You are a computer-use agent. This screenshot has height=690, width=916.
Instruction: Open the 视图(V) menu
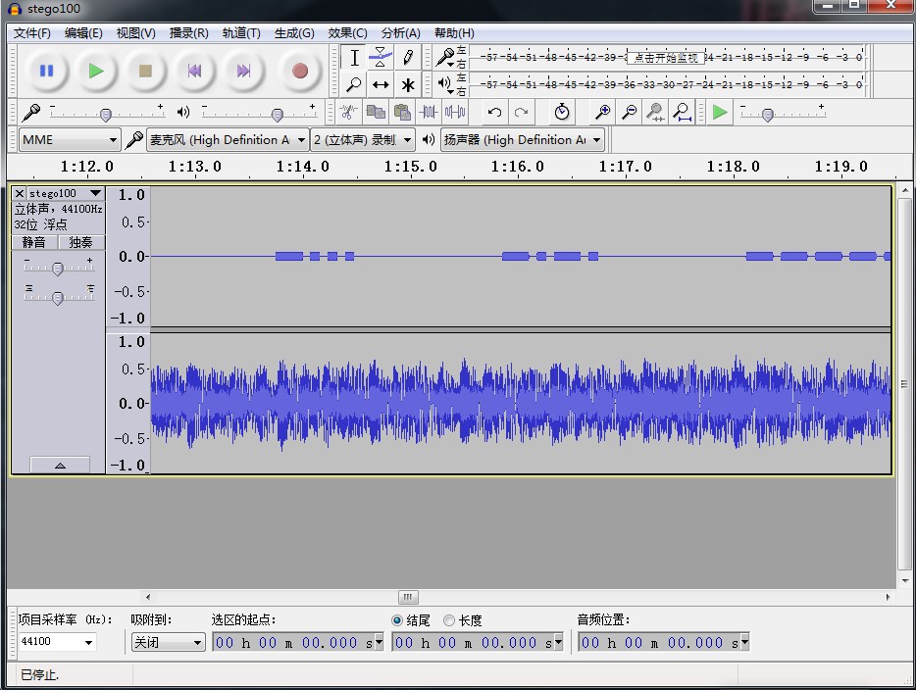point(135,32)
